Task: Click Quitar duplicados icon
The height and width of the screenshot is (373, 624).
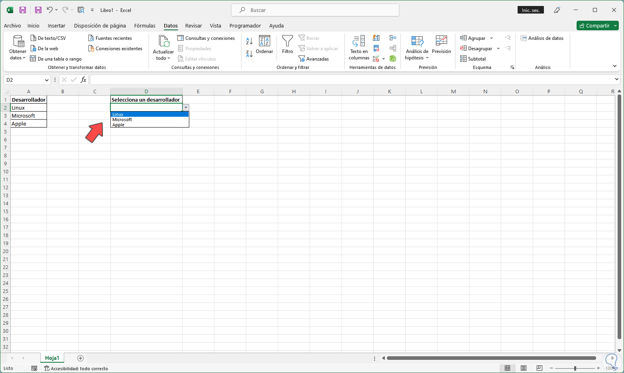Action: tap(376, 49)
